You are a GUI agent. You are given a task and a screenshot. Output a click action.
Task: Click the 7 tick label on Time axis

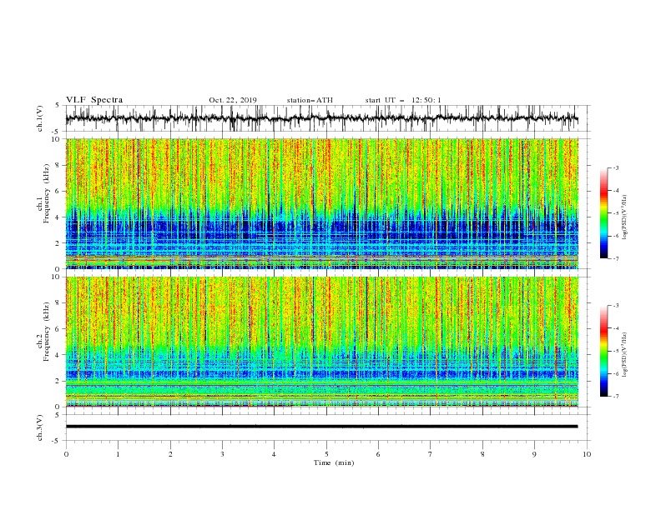tap(431, 454)
